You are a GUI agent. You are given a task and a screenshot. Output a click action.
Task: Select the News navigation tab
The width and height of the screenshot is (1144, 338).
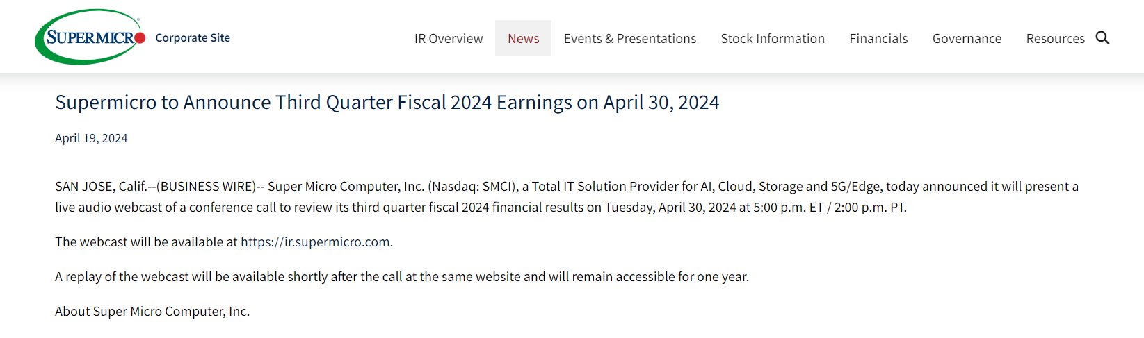pos(523,39)
